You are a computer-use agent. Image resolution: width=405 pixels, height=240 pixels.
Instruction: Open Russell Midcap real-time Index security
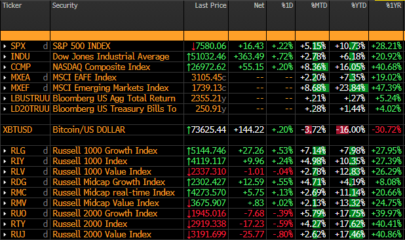(113, 193)
